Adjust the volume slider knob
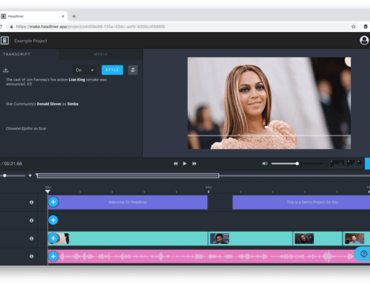 coord(297,163)
